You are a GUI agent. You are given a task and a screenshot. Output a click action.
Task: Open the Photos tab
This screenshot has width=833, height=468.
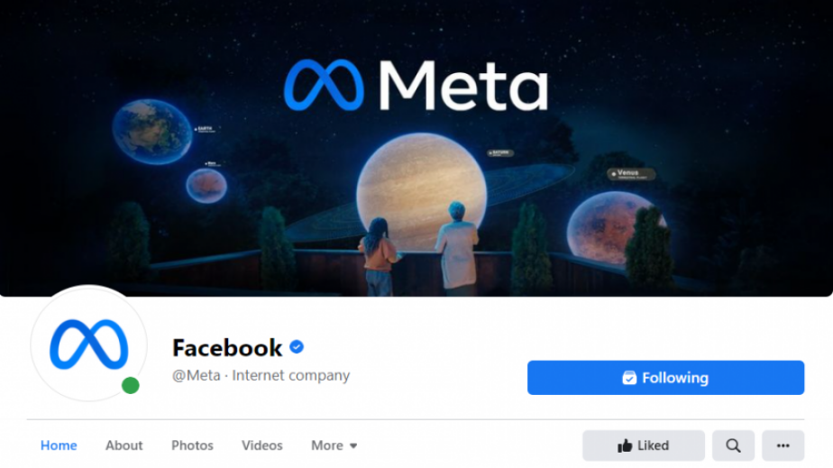coord(192,445)
